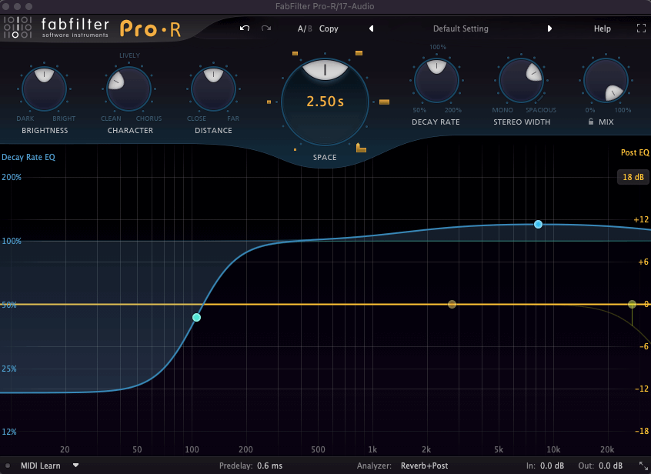
Task: Click the 2.50 s decay time value
Action: point(325,102)
